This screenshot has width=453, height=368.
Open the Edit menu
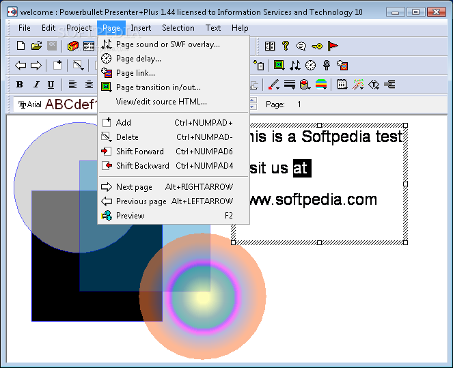click(x=49, y=28)
